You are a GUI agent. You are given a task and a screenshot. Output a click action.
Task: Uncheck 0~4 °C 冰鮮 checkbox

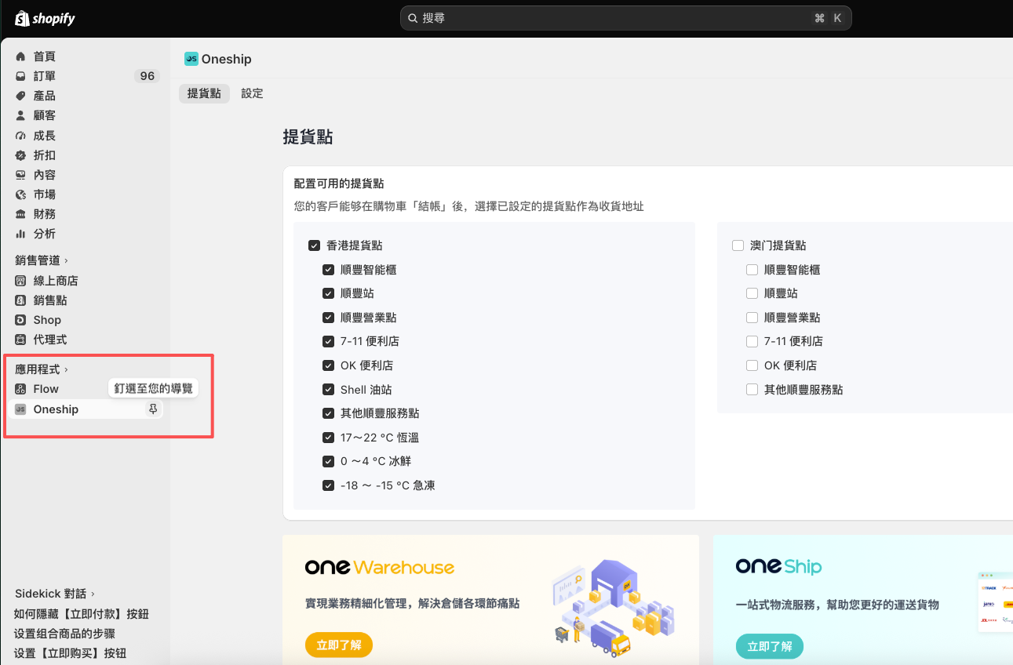[x=329, y=461]
